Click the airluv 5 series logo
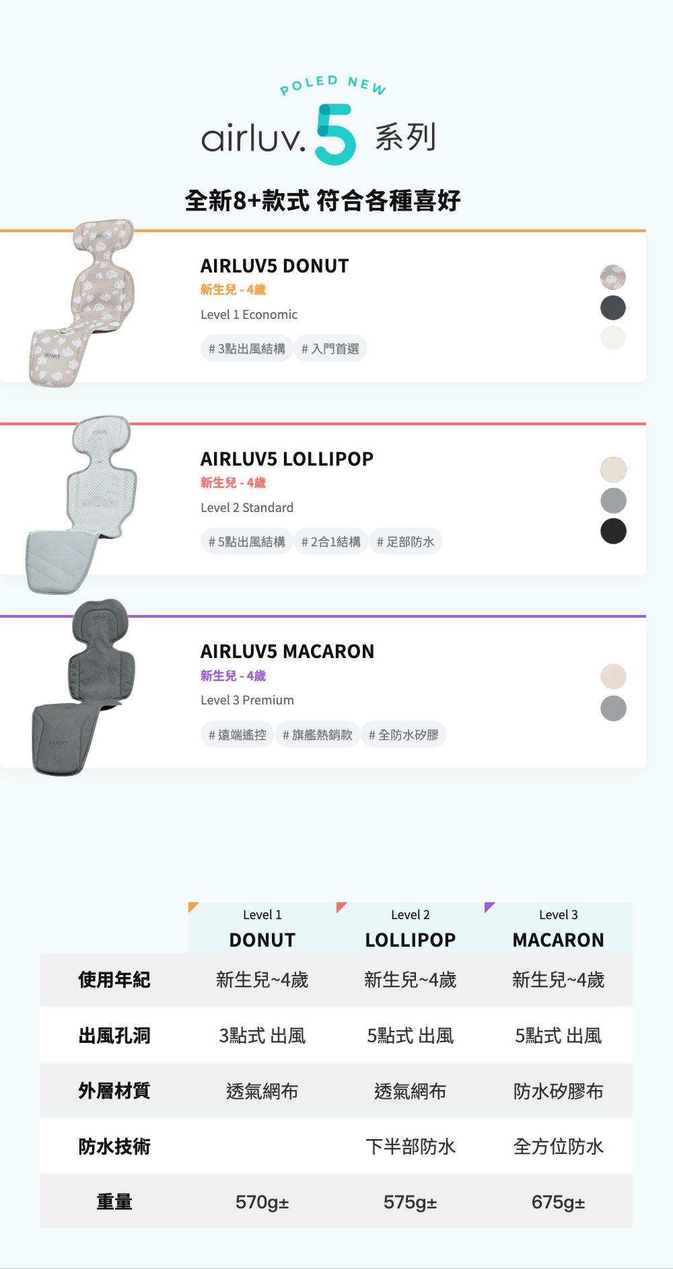 pyautogui.click(x=320, y=122)
